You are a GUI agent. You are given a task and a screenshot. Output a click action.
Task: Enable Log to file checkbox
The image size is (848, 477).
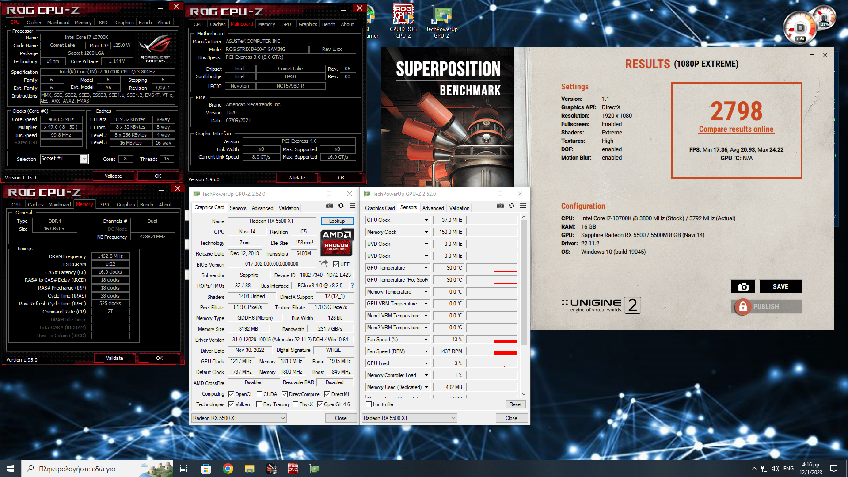[x=369, y=404]
